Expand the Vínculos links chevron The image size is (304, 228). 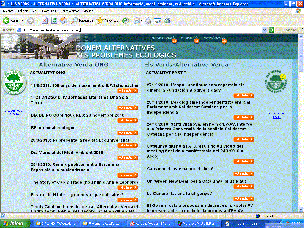pos(302,29)
